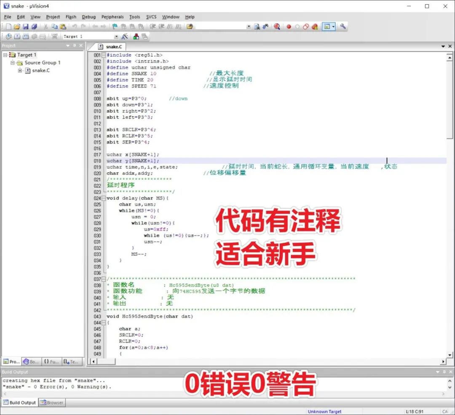
Task: Open a file using the folder icon
Action: 17,27
